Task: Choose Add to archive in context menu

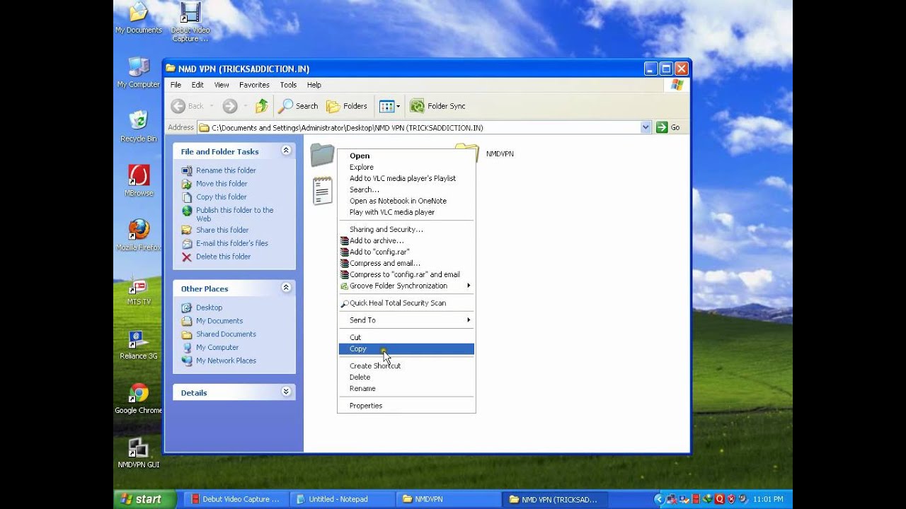Action: coord(406,241)
